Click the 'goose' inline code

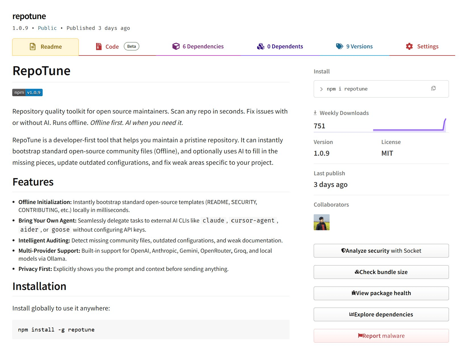tap(61, 230)
